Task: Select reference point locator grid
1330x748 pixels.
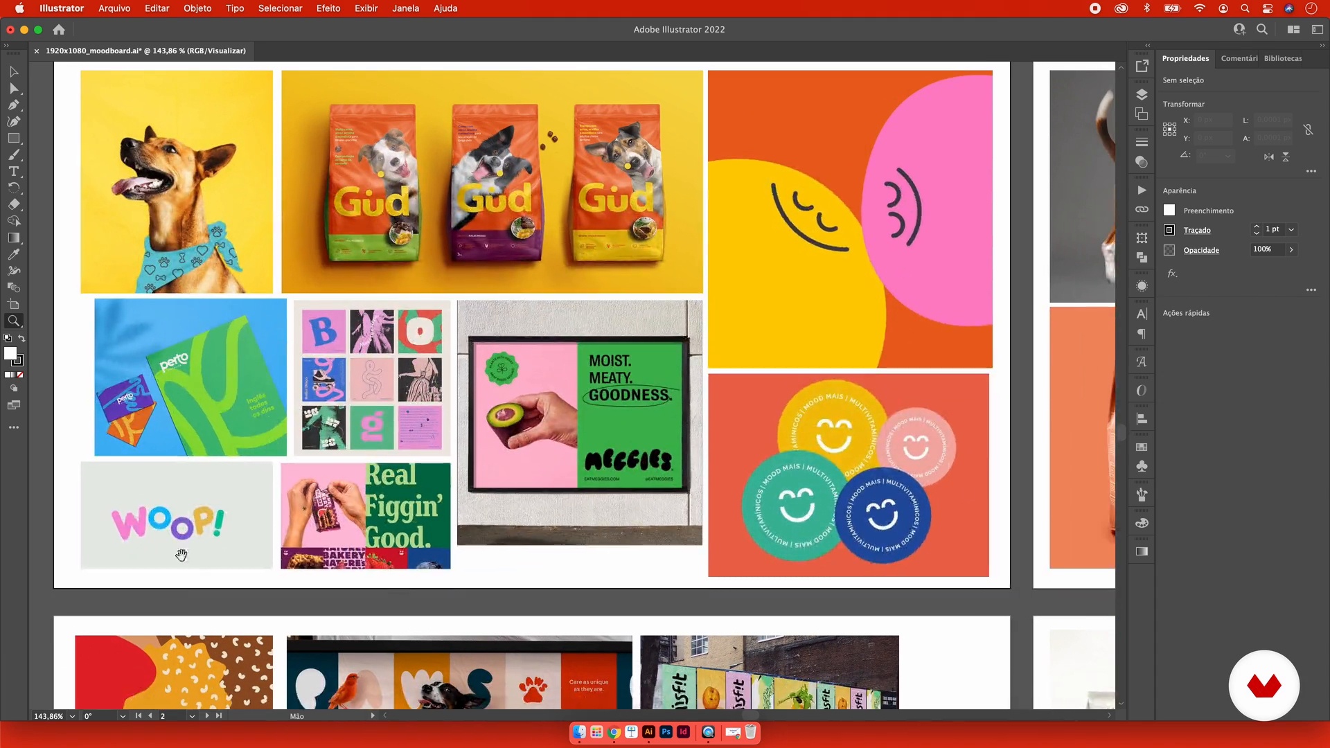Action: (x=1169, y=130)
